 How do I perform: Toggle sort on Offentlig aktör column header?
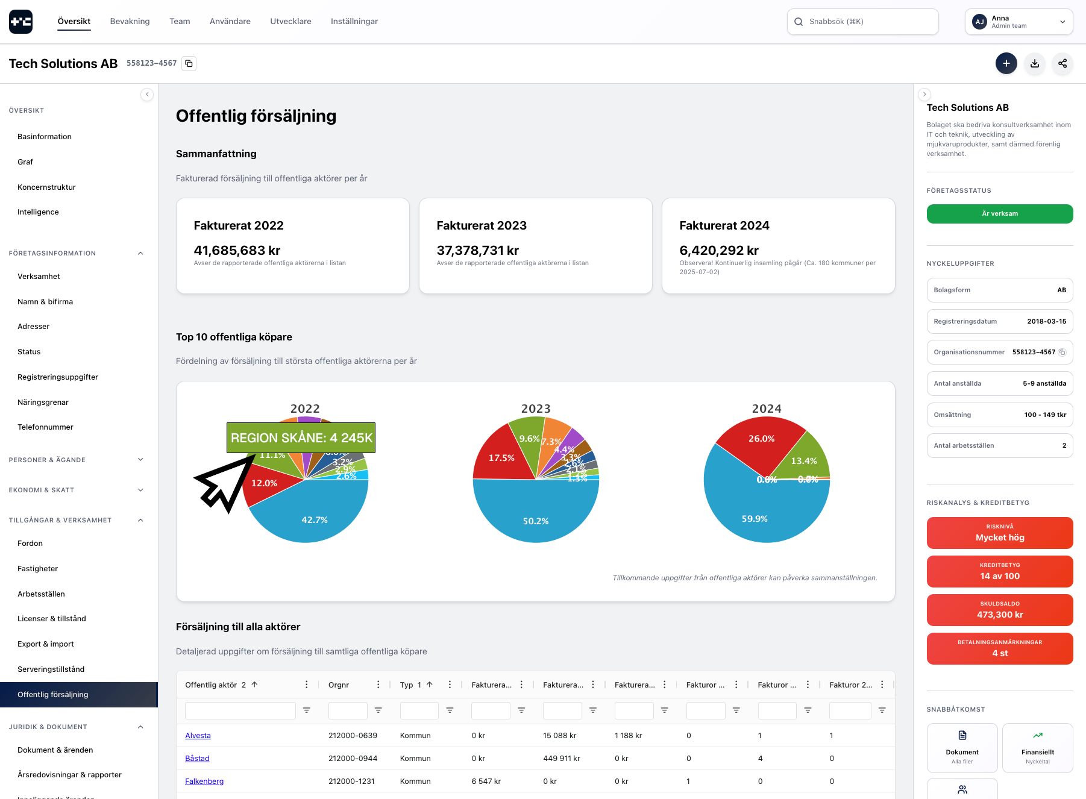(x=254, y=685)
